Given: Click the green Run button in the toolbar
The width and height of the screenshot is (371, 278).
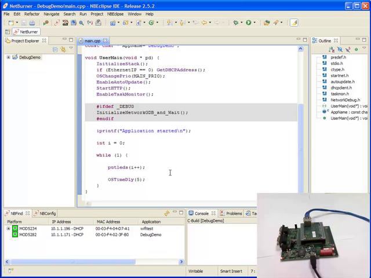Looking at the screenshot, I should pyautogui.click(x=248, y=23).
